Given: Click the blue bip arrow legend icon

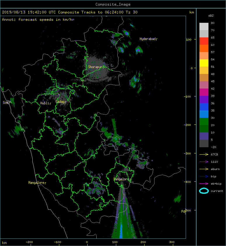Looking at the screenshot, I should coord(204,176).
